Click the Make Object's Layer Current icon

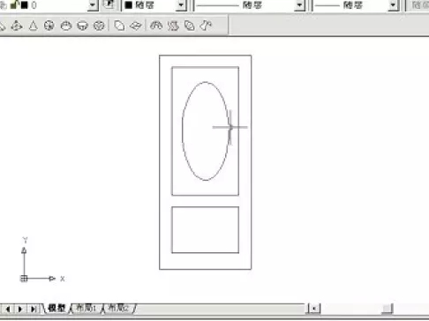109,4
